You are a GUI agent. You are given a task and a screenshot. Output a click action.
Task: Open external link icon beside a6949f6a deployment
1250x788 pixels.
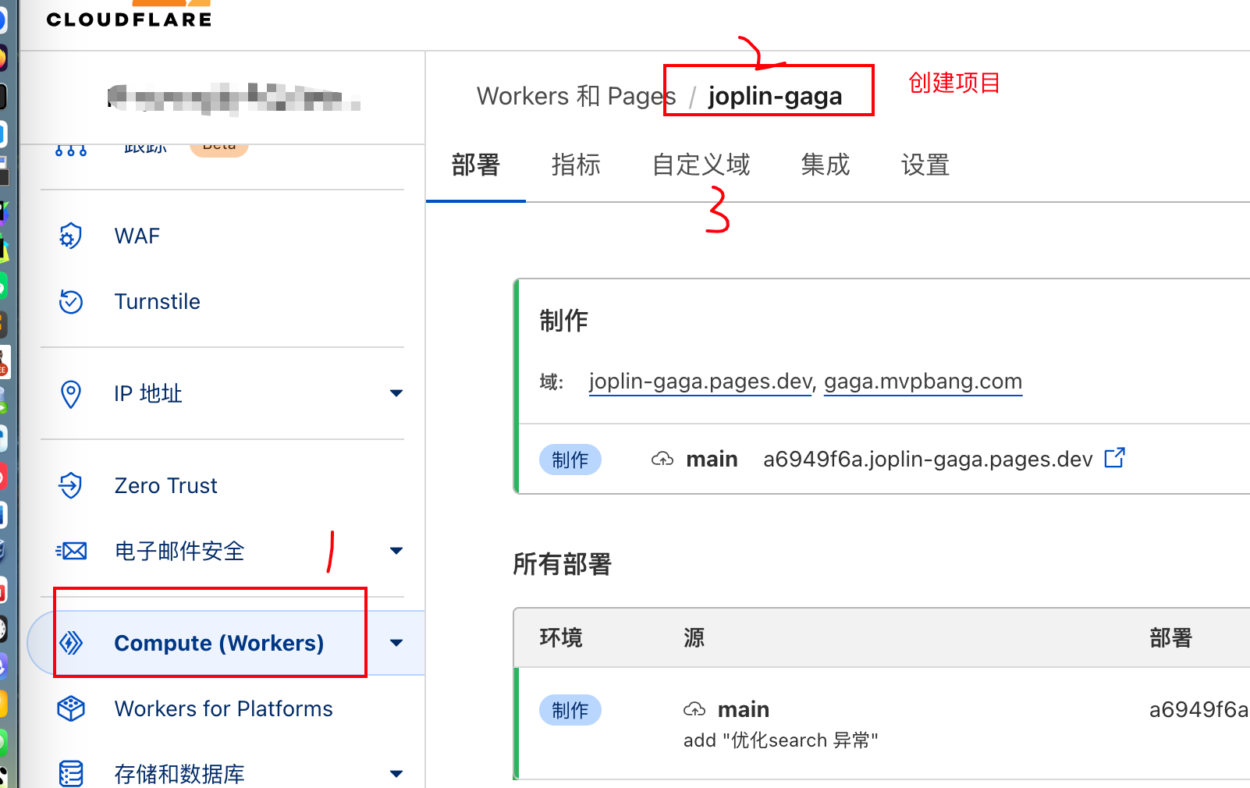pos(1114,458)
